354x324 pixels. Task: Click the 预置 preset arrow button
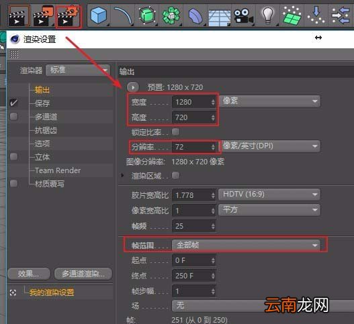point(133,87)
